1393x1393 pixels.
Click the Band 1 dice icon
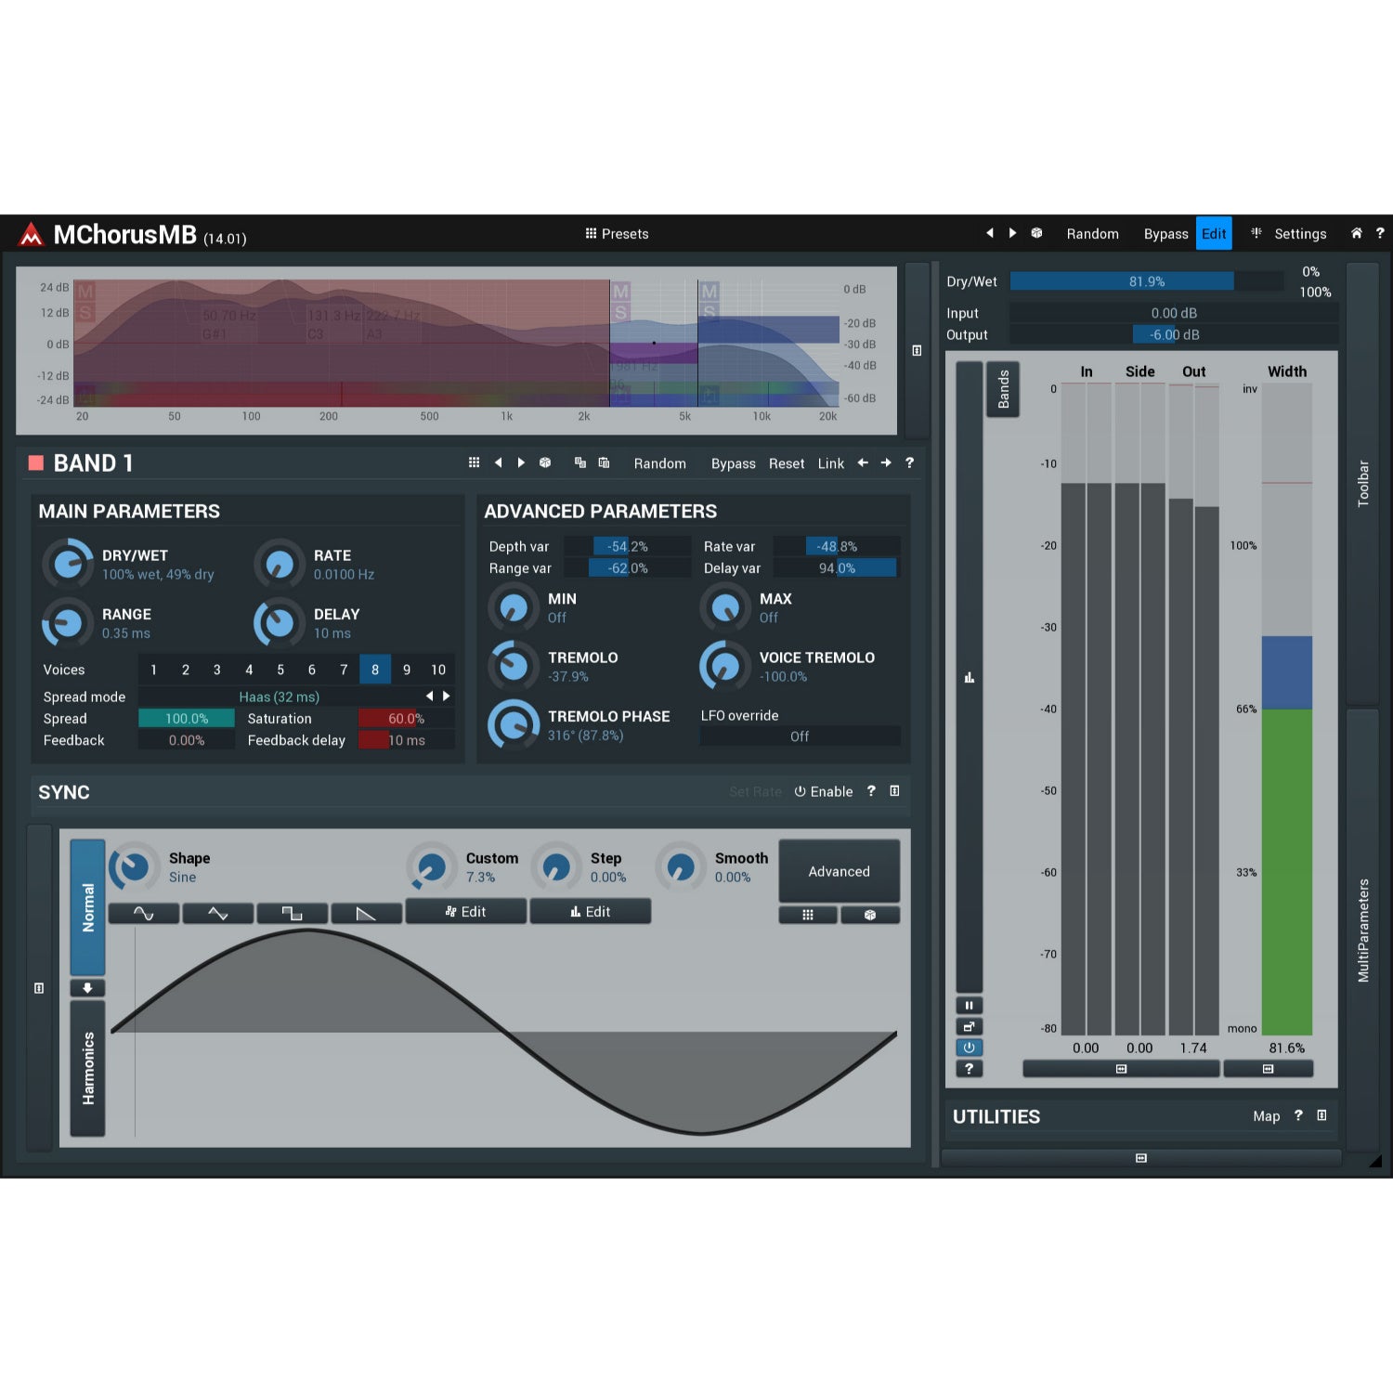(x=545, y=462)
